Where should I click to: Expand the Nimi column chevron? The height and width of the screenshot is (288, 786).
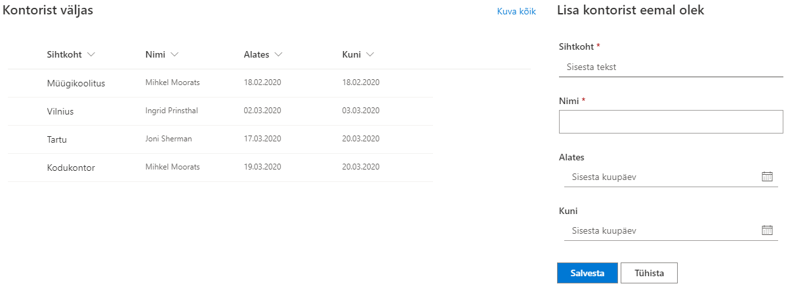click(174, 54)
